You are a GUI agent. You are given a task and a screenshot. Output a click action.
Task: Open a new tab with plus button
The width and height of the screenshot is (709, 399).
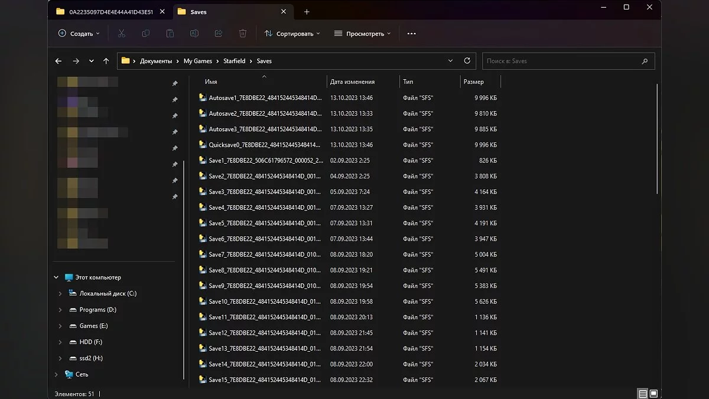tap(307, 12)
